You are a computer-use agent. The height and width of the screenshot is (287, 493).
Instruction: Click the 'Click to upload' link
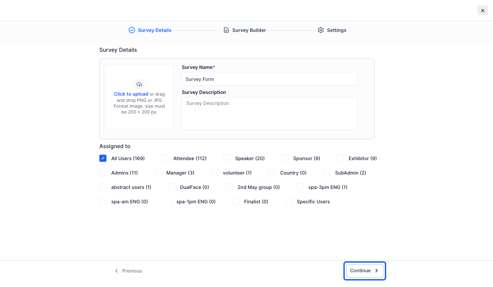pyautogui.click(x=131, y=94)
